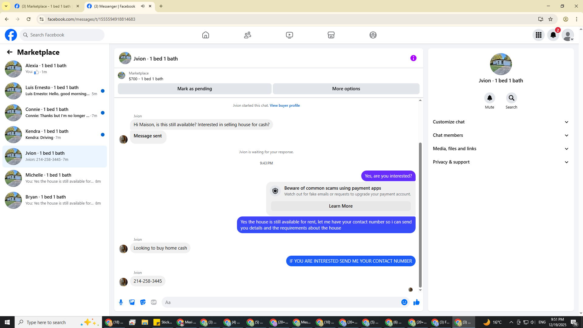
Task: Open the notifications bell
Action: click(x=553, y=35)
